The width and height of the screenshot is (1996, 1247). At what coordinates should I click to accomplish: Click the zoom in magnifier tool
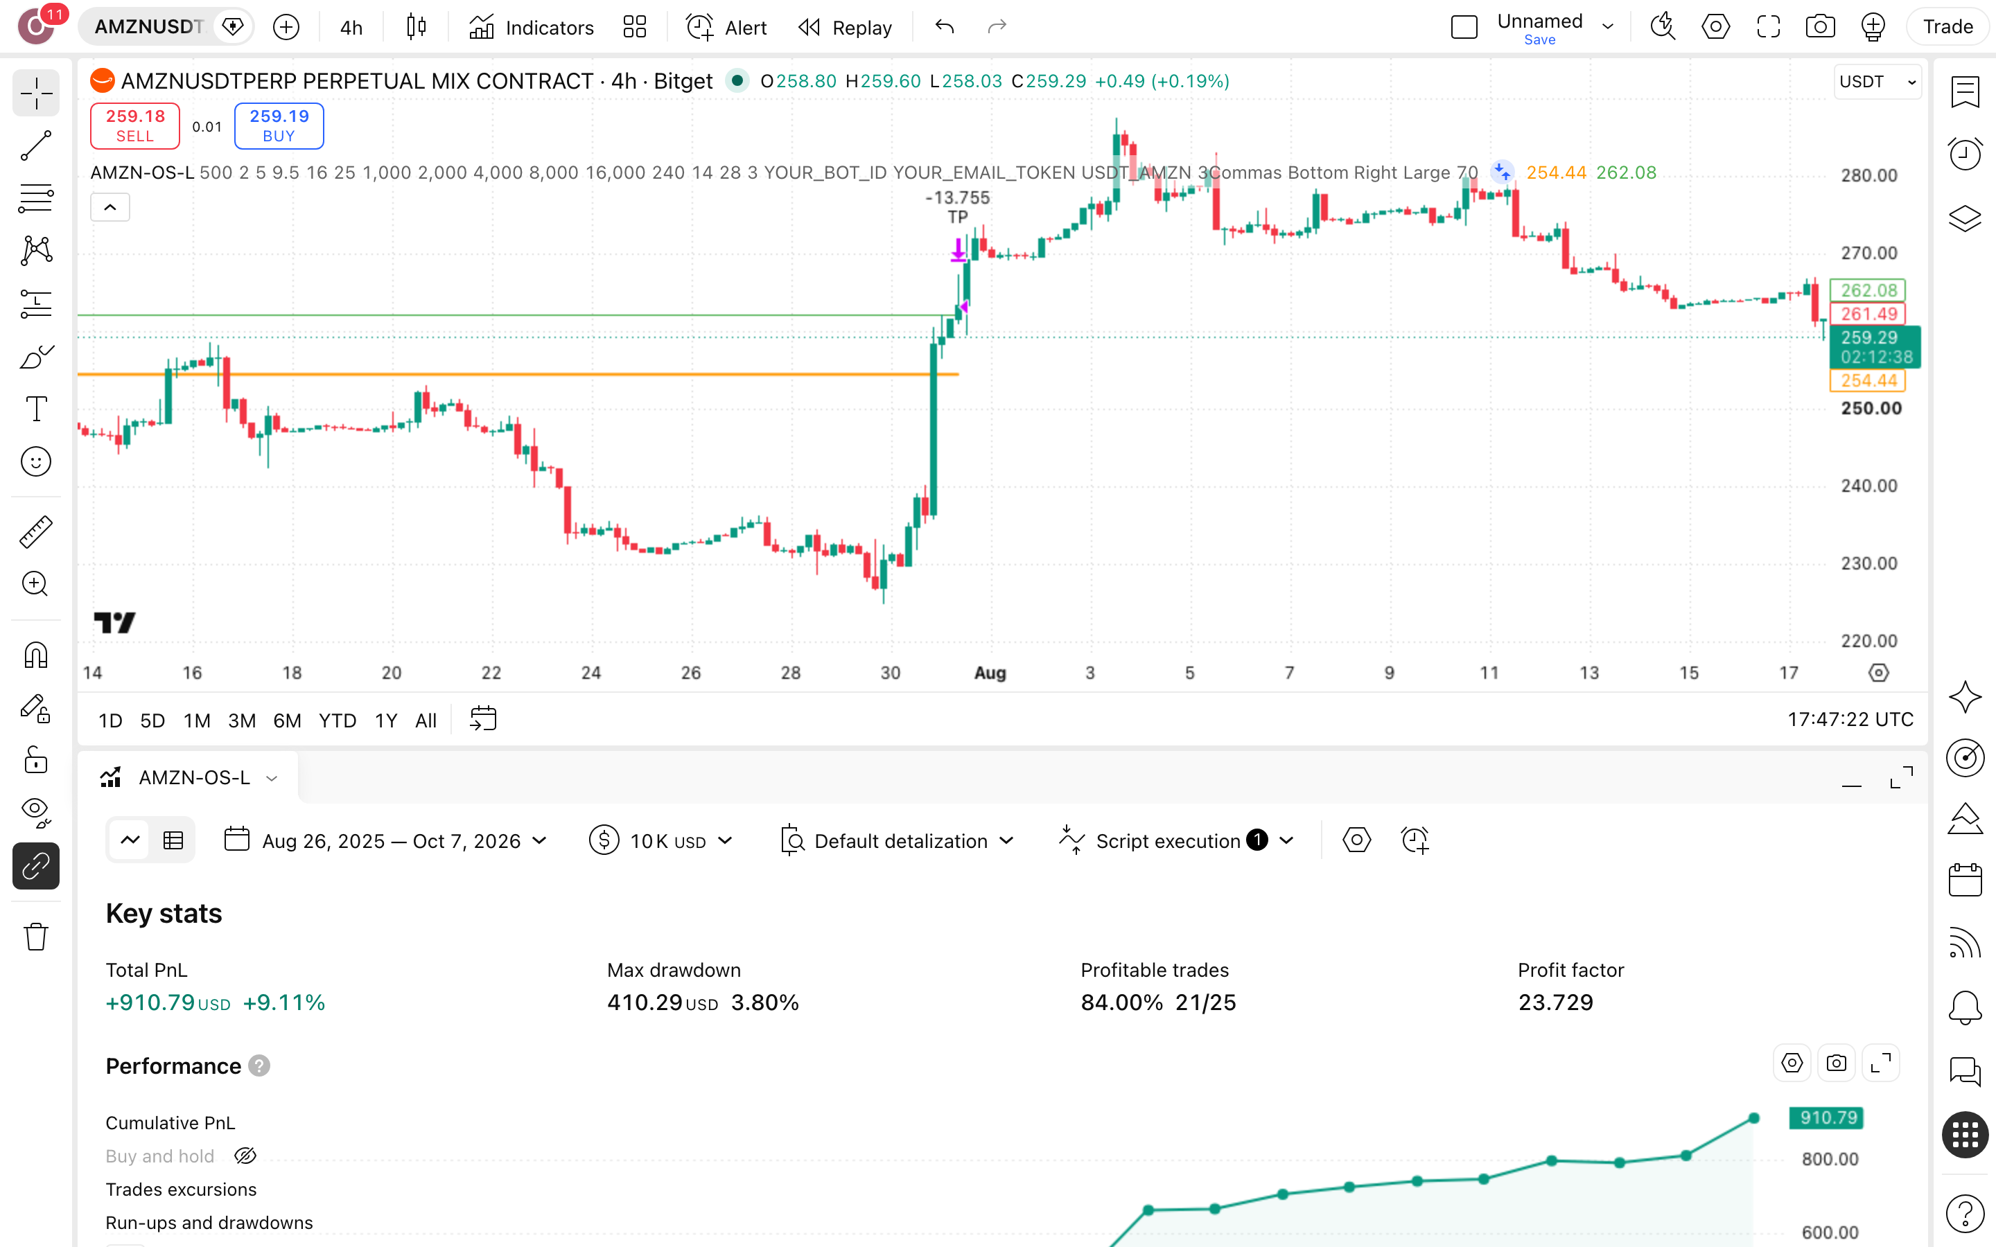coord(35,585)
